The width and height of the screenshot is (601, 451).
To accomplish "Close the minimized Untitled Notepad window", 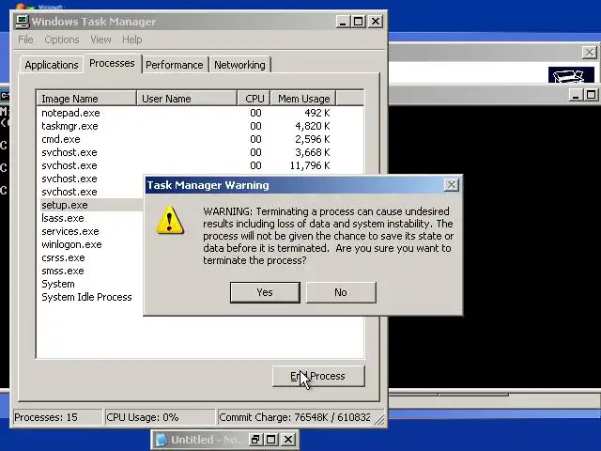I will pos(288,440).
